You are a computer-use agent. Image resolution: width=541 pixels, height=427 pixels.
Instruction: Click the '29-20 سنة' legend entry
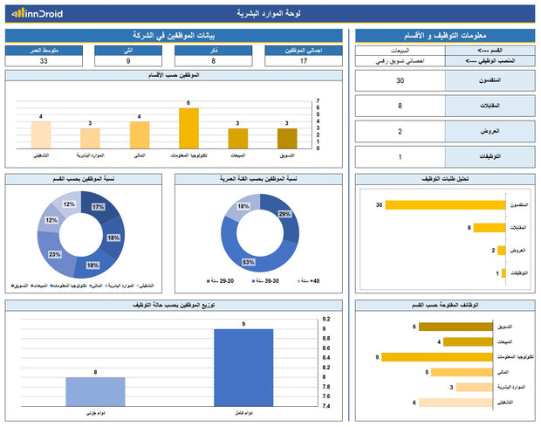221,281
